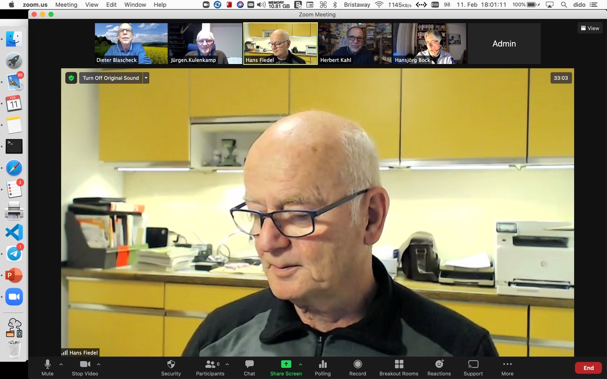Select Herbert Kahl's video thumbnail
The height and width of the screenshot is (379, 607).
point(355,44)
